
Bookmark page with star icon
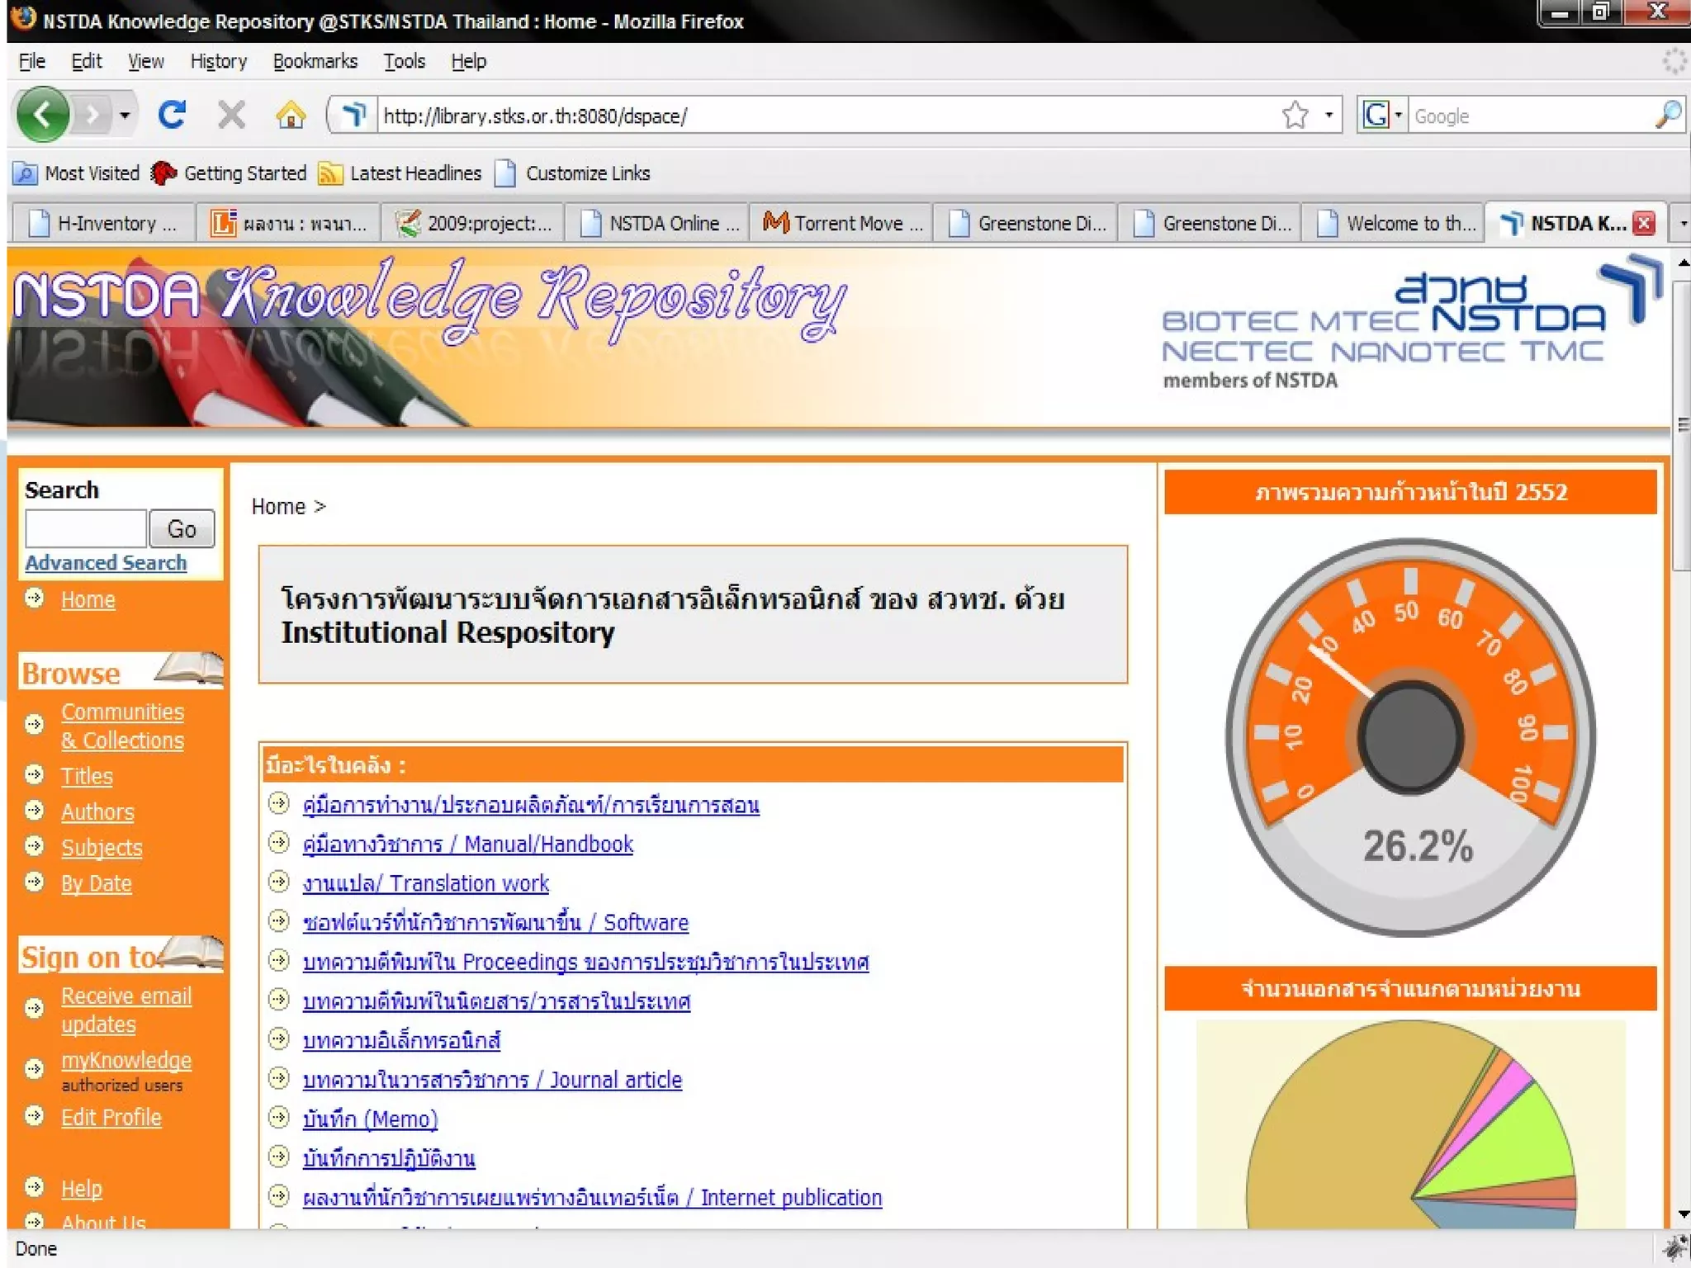(x=1295, y=115)
